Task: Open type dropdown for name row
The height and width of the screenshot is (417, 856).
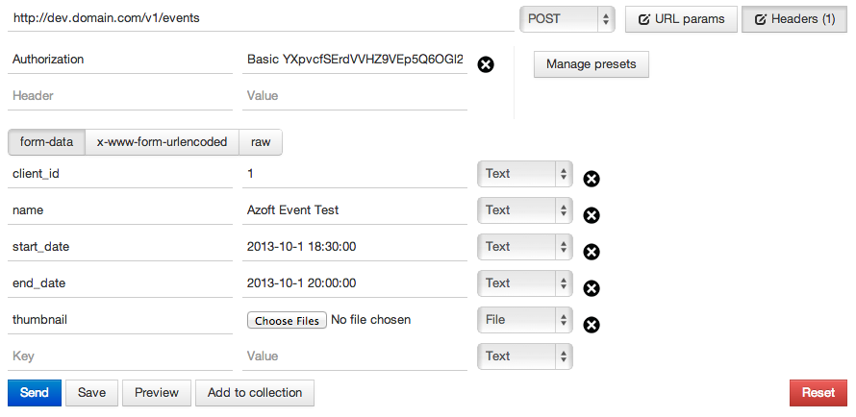Action: tap(524, 210)
